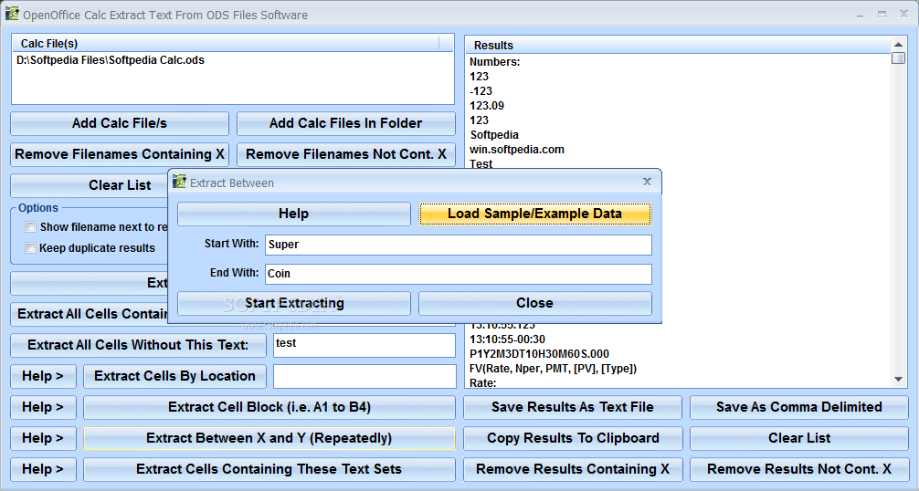Select 'Softpedia' result line

pos(494,135)
